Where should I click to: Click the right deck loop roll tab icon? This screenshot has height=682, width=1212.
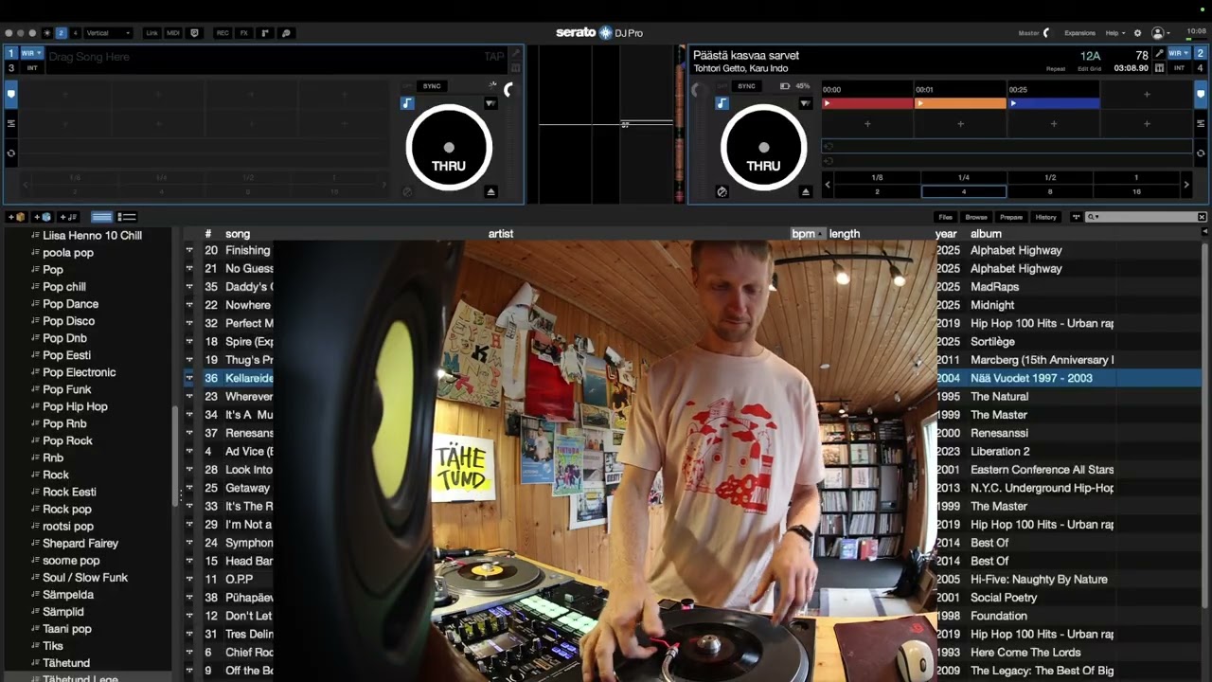click(1201, 153)
